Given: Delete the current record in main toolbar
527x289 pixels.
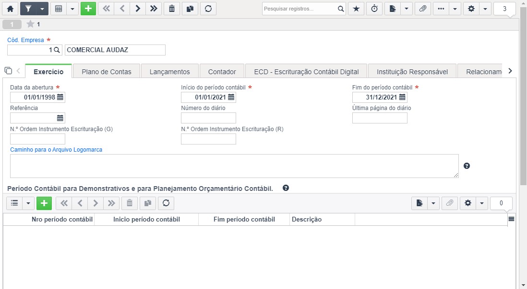Looking at the screenshot, I should tap(172, 9).
